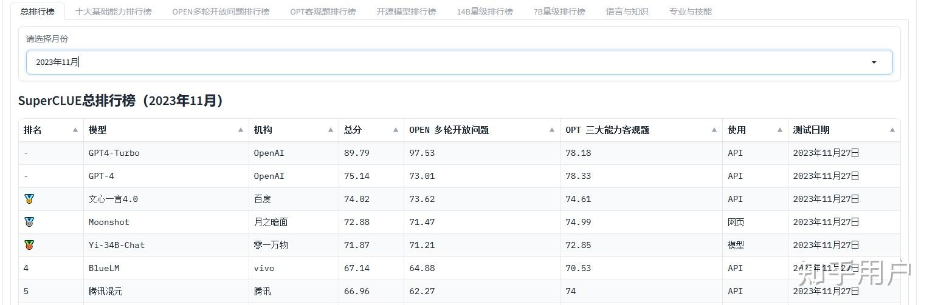The image size is (938, 305).
Task: Click the SuperCLUE总排行榜 heading
Action: tap(121, 101)
